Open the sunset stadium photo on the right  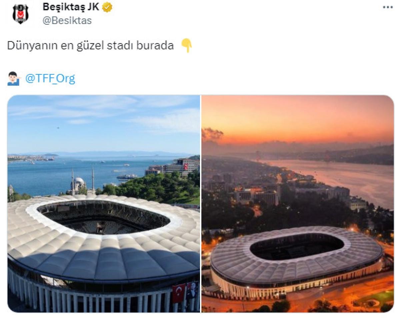pos(298,204)
